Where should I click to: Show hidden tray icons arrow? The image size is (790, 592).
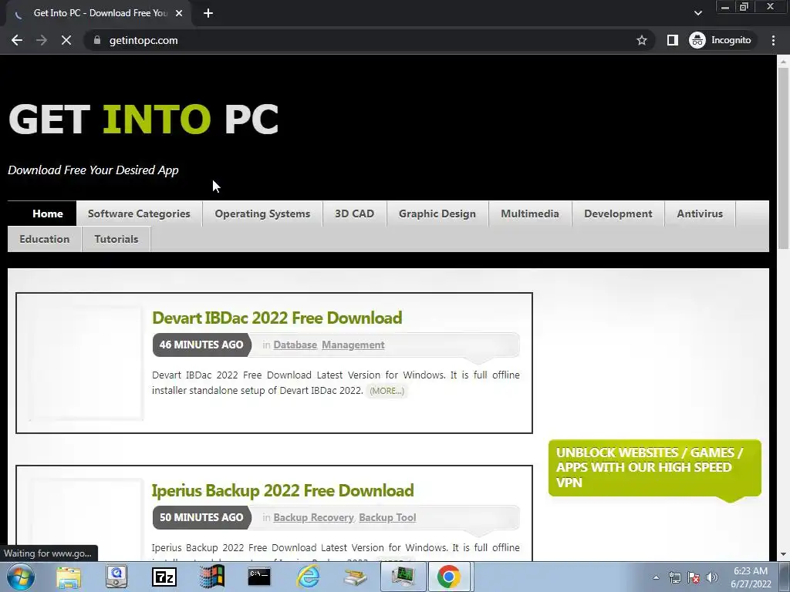point(656,577)
